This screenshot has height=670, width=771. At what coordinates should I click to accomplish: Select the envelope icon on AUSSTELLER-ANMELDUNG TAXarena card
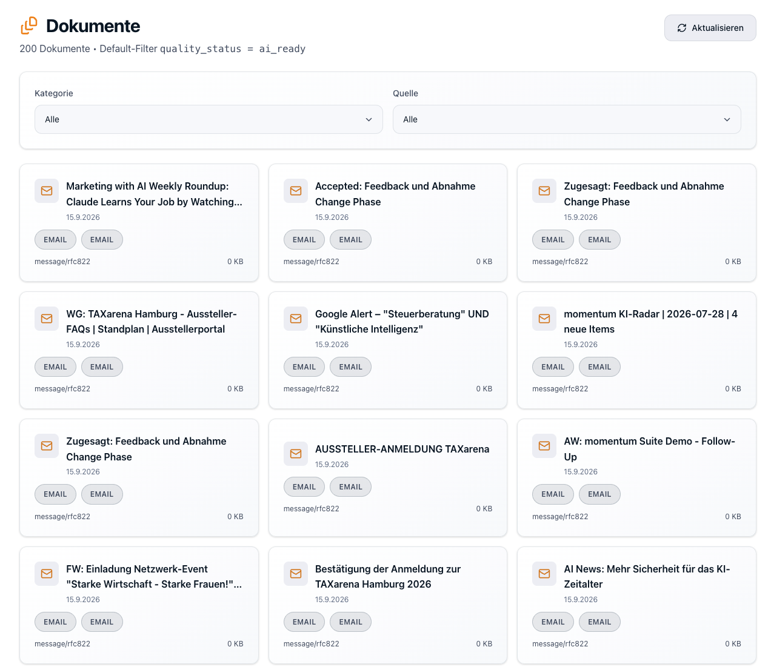296,454
